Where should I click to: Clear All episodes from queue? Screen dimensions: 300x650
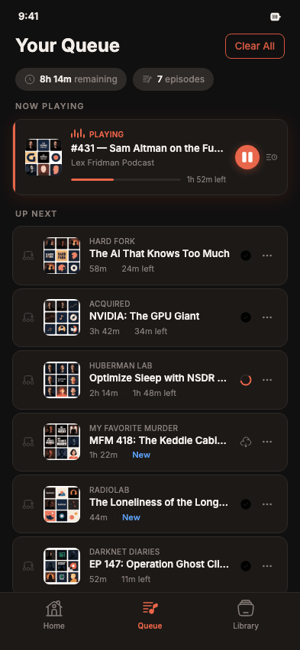click(x=255, y=46)
